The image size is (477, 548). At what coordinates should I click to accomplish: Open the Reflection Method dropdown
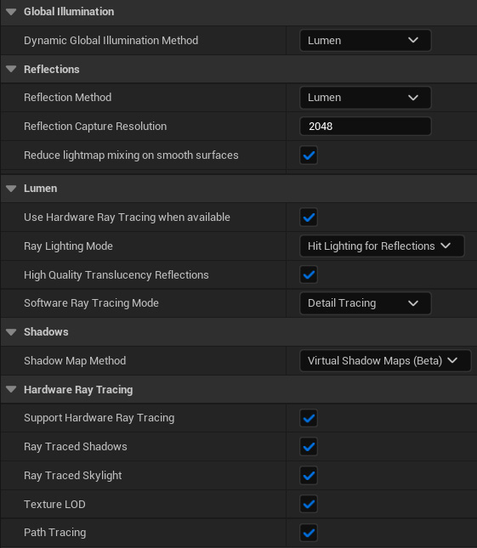click(366, 98)
